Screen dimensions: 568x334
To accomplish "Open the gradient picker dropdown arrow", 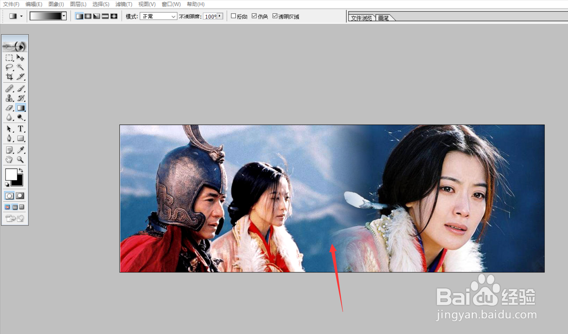I will 64,16.
